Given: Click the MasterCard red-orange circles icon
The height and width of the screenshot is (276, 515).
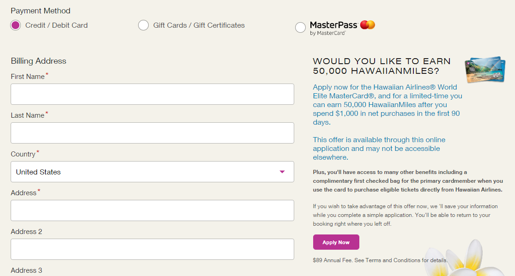Looking at the screenshot, I should coord(368,25).
